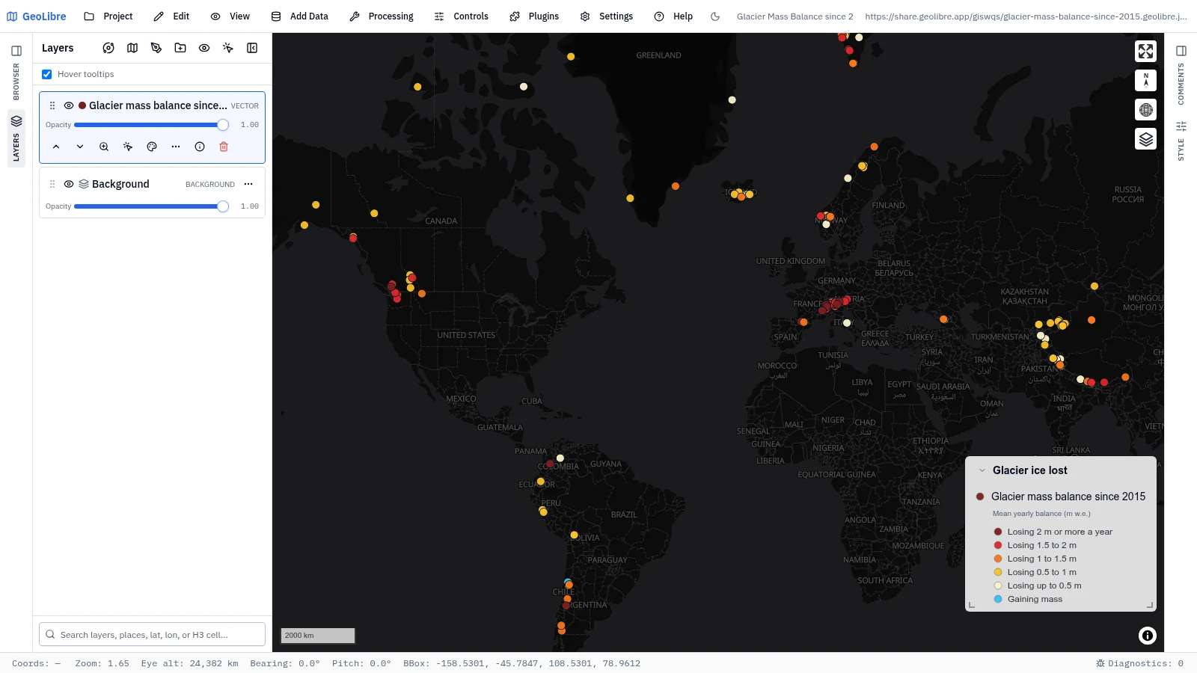Collapse the Layers panel
Viewport: 1197px width, 673px height.
tap(252, 48)
